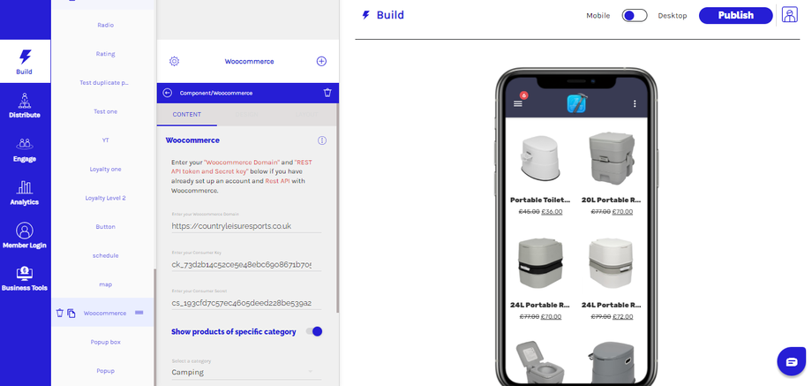812x386 pixels.
Task: Select the Loyalty one page
Action: click(105, 169)
